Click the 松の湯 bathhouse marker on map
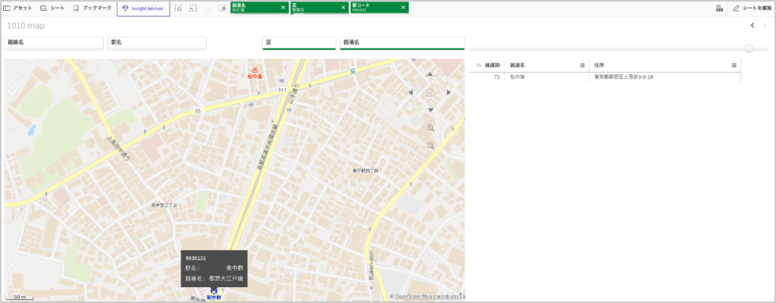The image size is (776, 303). 255,70
